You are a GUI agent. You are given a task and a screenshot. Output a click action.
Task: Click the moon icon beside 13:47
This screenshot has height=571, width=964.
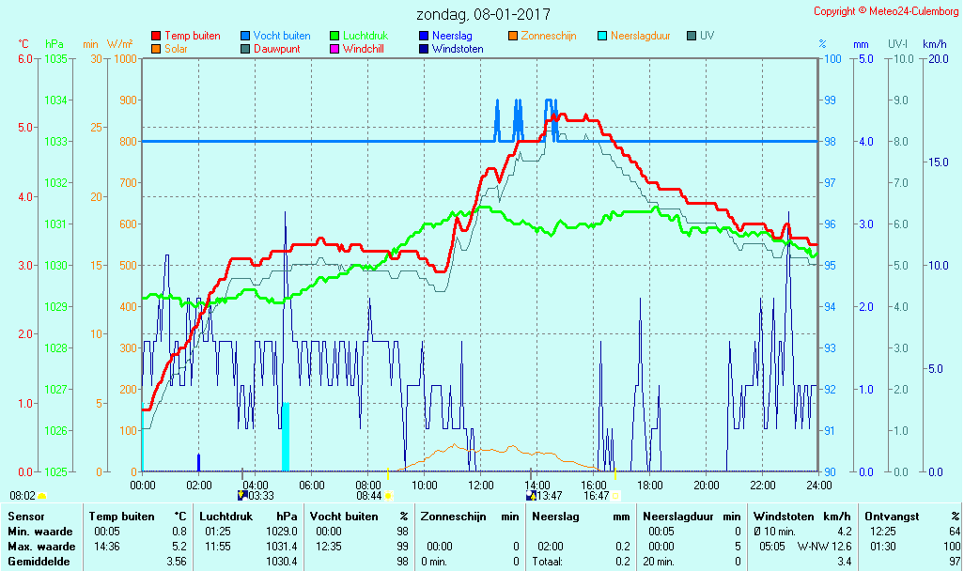coord(531,495)
